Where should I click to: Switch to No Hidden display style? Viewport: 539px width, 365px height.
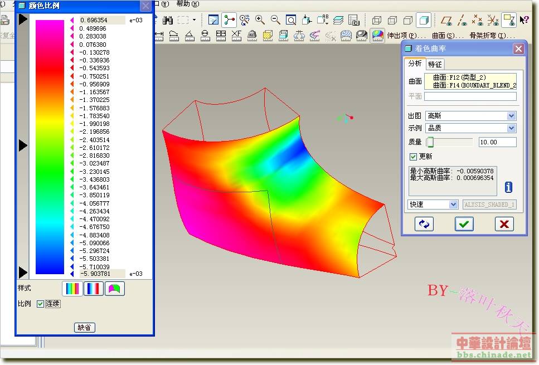[407, 20]
